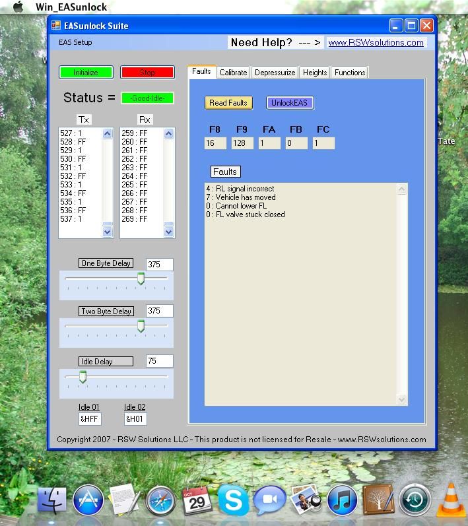
Task: Switch to the Calibrate tab
Action: pos(234,73)
